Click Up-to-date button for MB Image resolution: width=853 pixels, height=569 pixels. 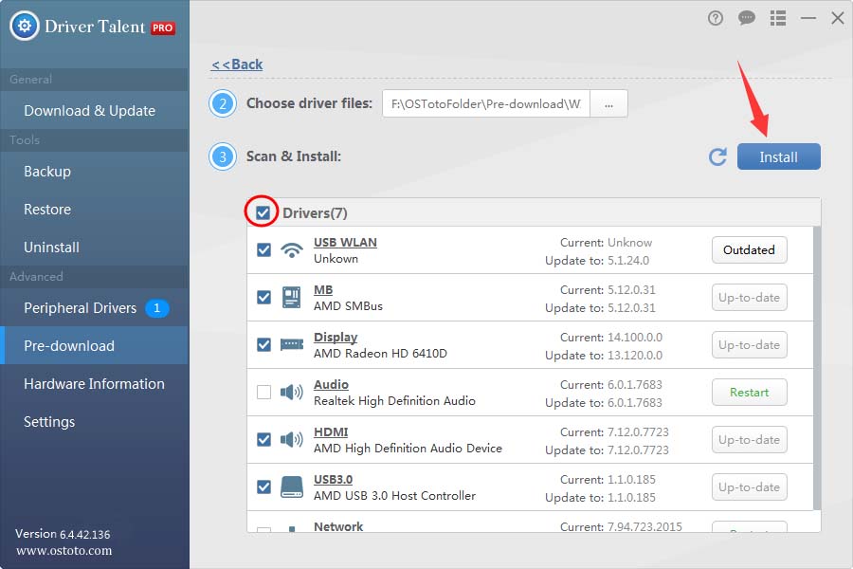[x=749, y=297]
